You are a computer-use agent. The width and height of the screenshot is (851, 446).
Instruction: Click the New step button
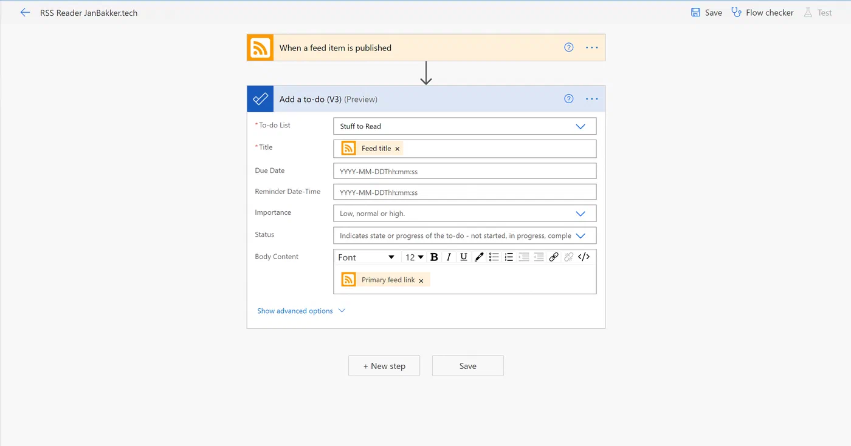pos(384,366)
